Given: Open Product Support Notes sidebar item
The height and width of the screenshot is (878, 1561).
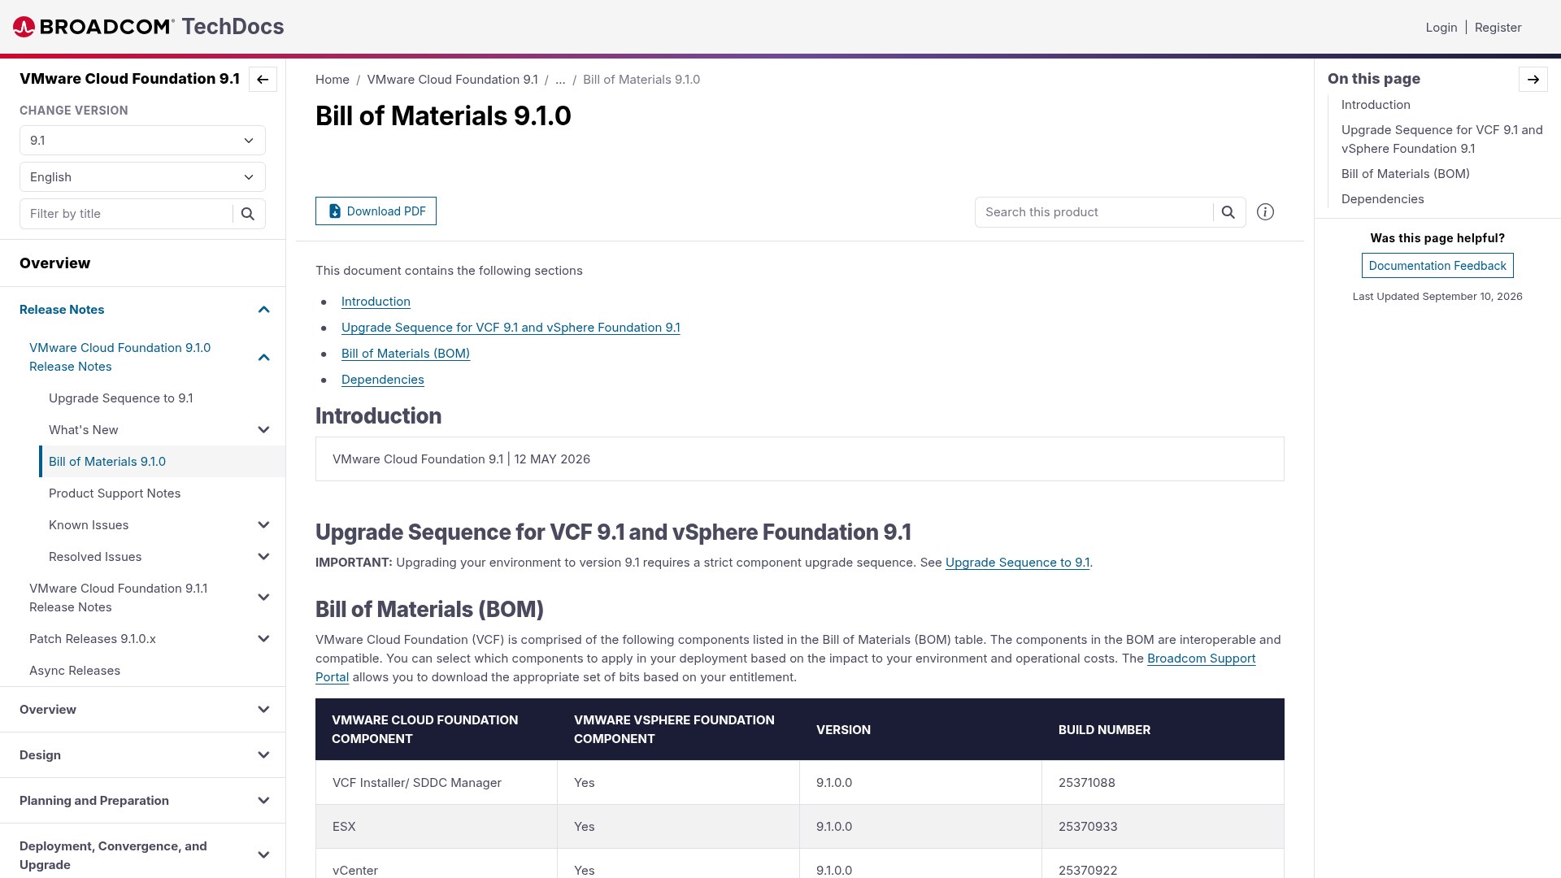Looking at the screenshot, I should pyautogui.click(x=115, y=493).
